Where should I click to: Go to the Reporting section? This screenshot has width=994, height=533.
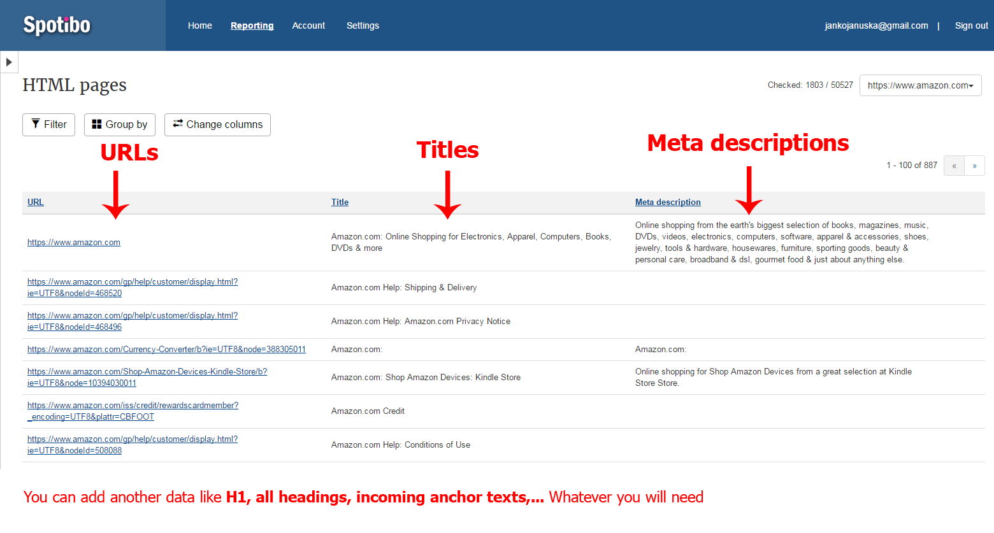252,25
